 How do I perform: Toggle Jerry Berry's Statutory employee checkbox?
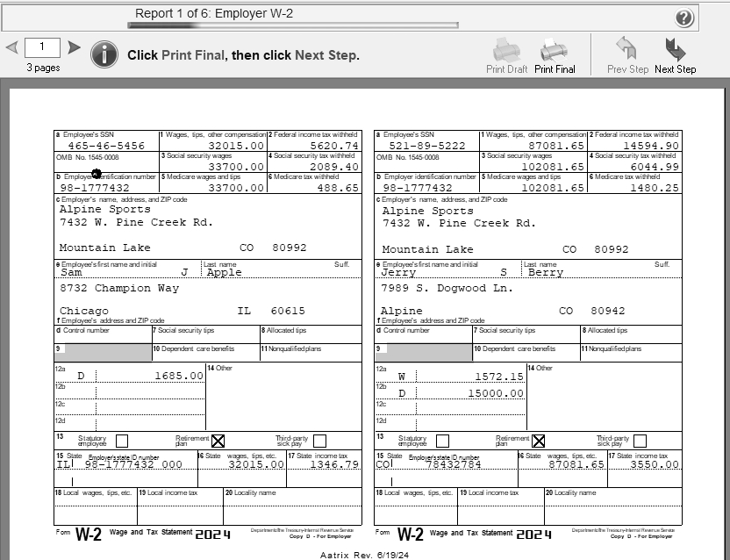[x=443, y=441]
